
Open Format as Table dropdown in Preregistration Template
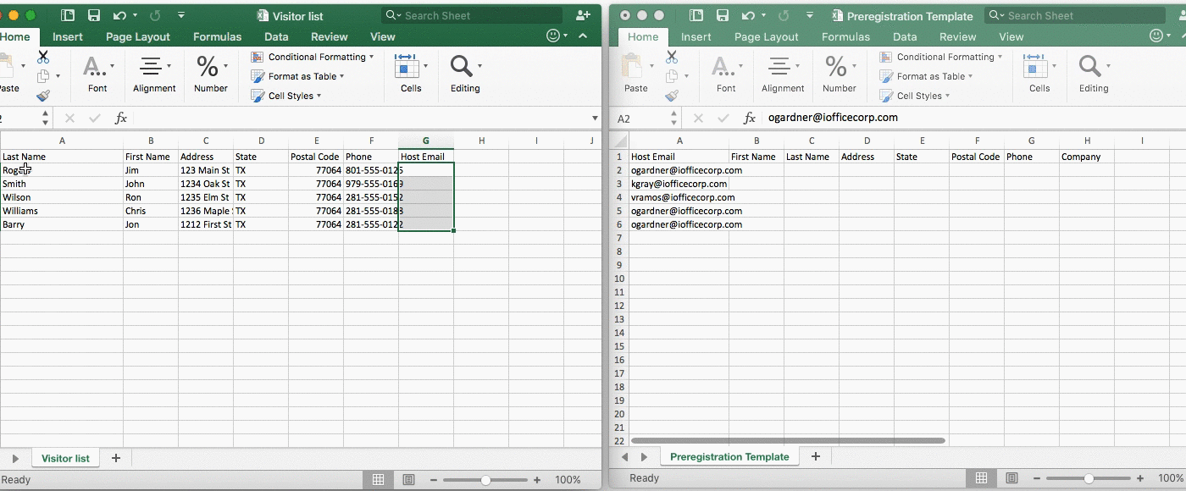pos(930,76)
